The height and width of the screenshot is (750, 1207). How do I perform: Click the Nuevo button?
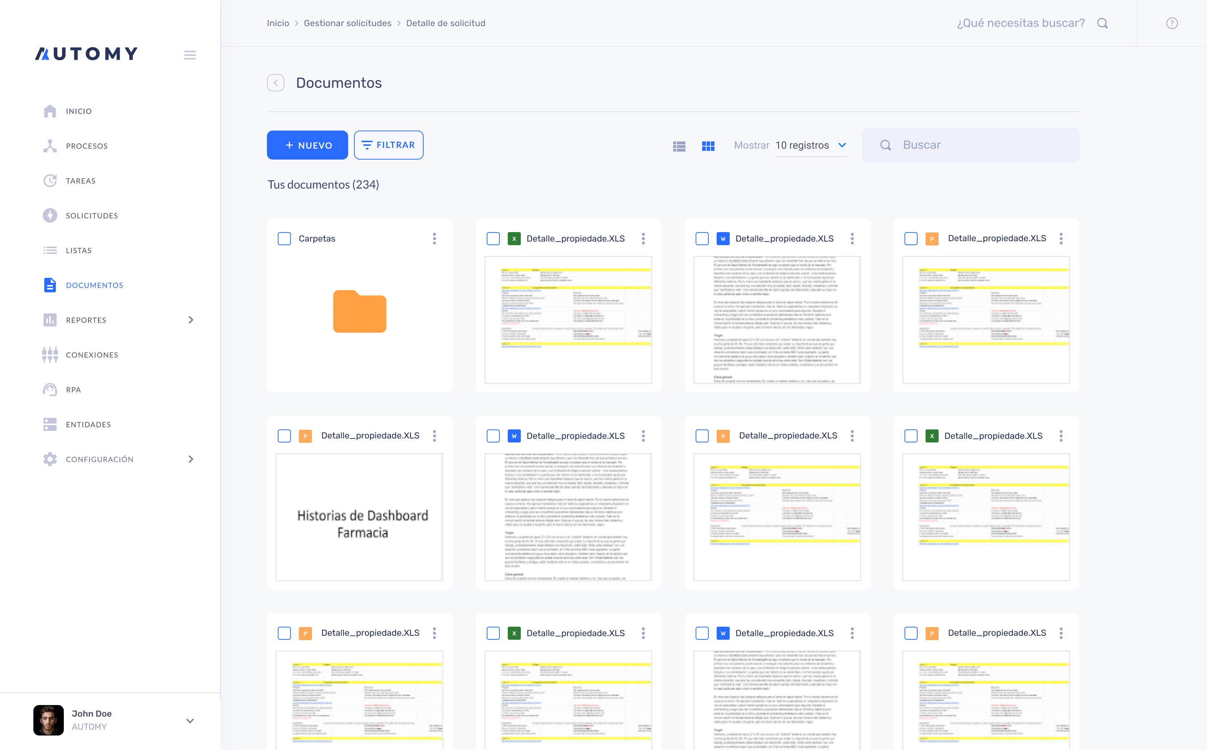point(307,145)
